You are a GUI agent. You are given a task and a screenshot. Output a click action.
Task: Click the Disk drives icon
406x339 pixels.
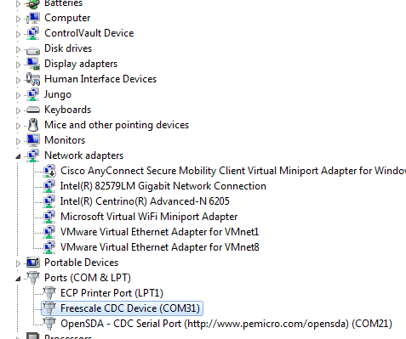33,50
